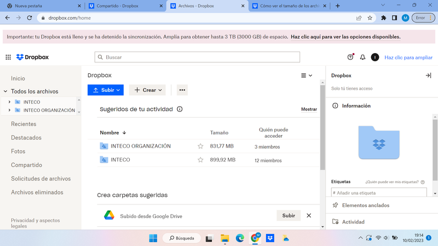The image size is (438, 246).
Task: Open Compartido in sidebar
Action: click(x=26, y=165)
